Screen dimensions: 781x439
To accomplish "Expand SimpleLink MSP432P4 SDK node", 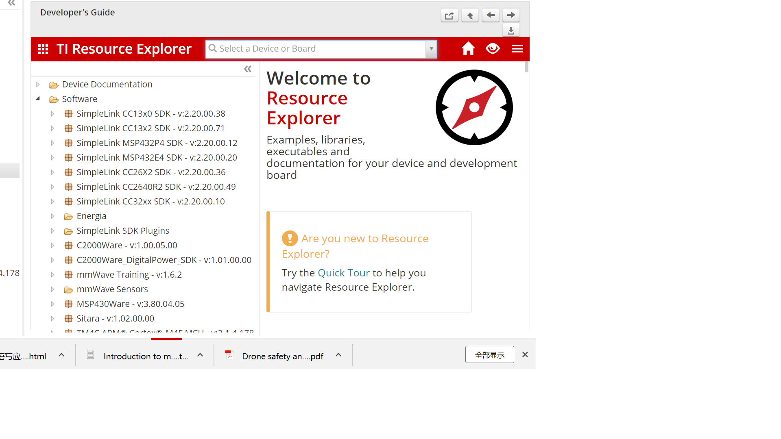I will pos(52,143).
